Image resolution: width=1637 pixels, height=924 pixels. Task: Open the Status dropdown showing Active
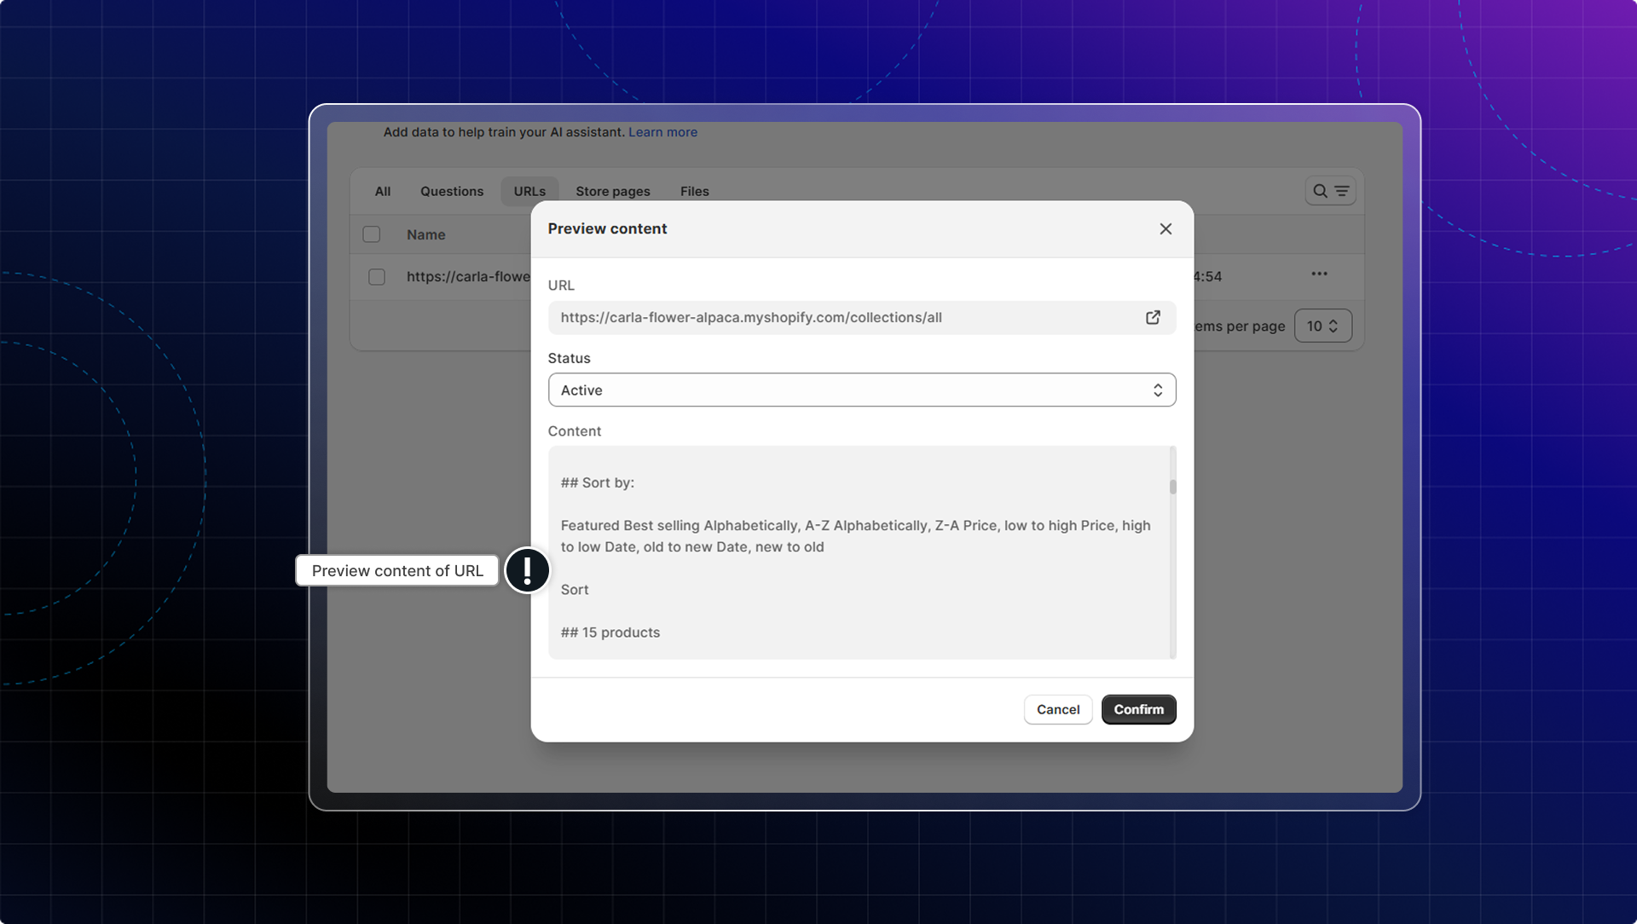coord(861,390)
